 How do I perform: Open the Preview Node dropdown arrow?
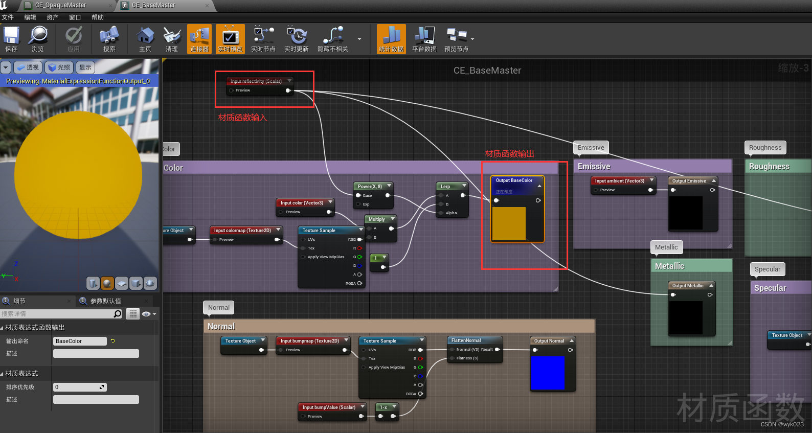click(472, 39)
